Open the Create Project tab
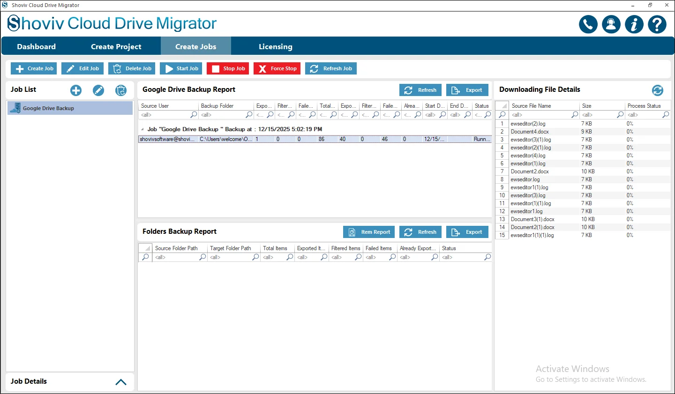This screenshot has height=394, width=675. [116, 46]
